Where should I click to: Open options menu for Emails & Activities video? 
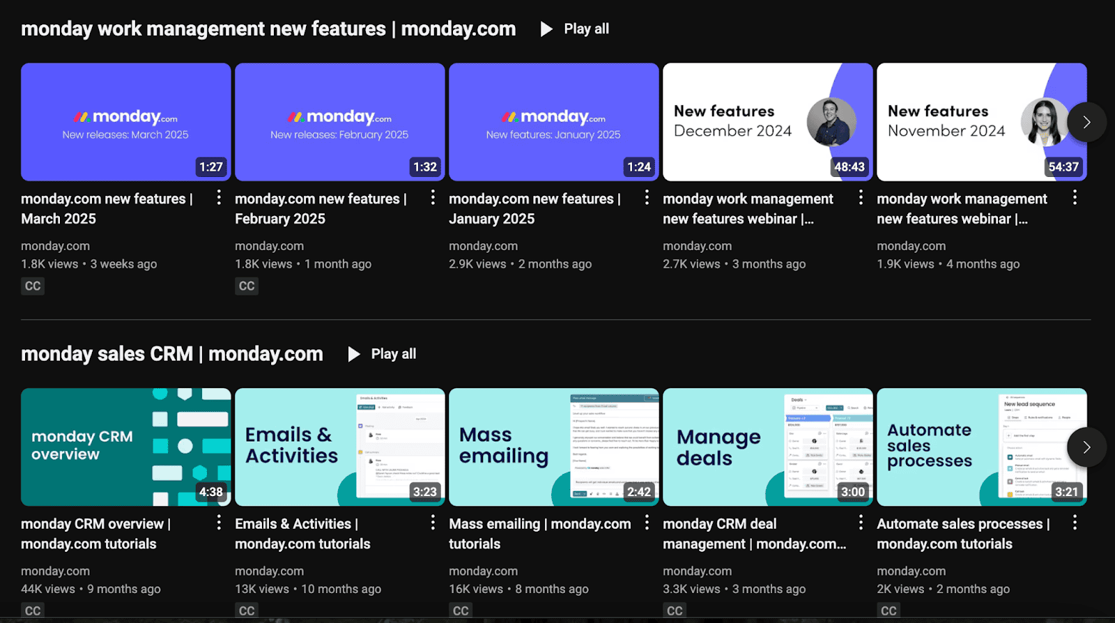pyautogui.click(x=433, y=523)
